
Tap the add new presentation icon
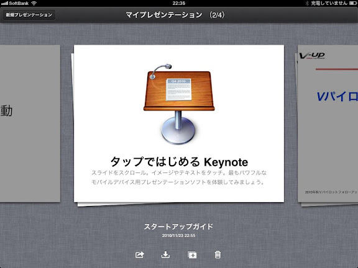(x=192, y=255)
